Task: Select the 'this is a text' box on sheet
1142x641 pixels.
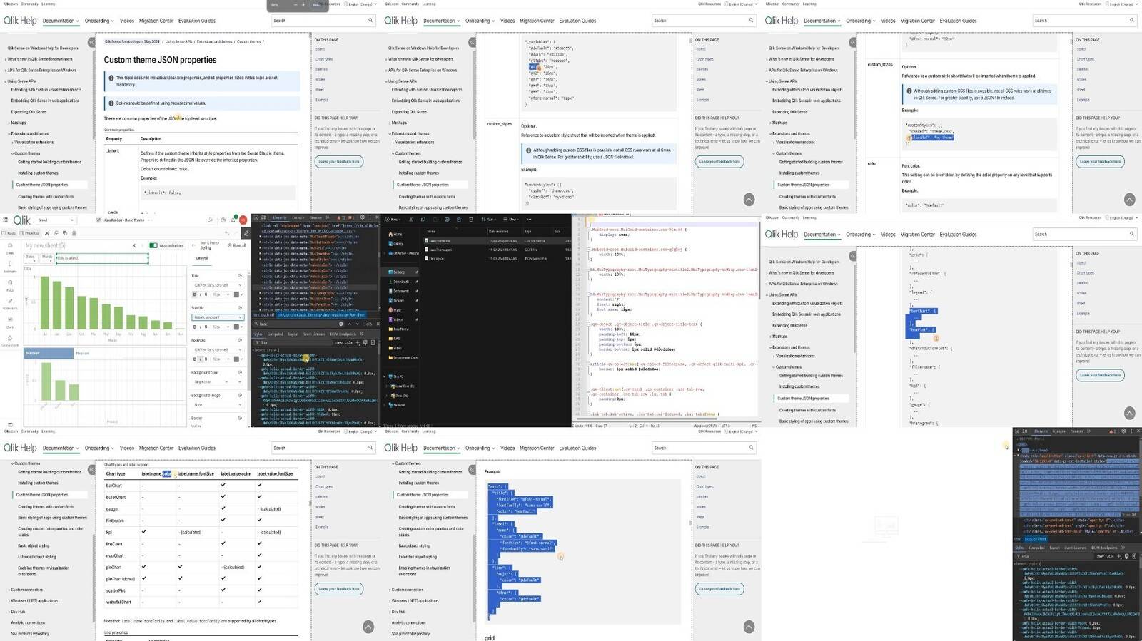Action: 102,258
